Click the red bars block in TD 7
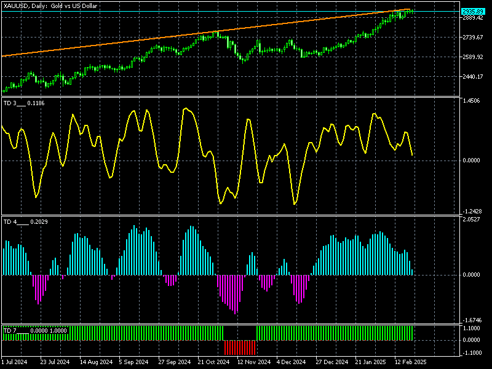This screenshot has width=492, height=369. tap(240, 347)
